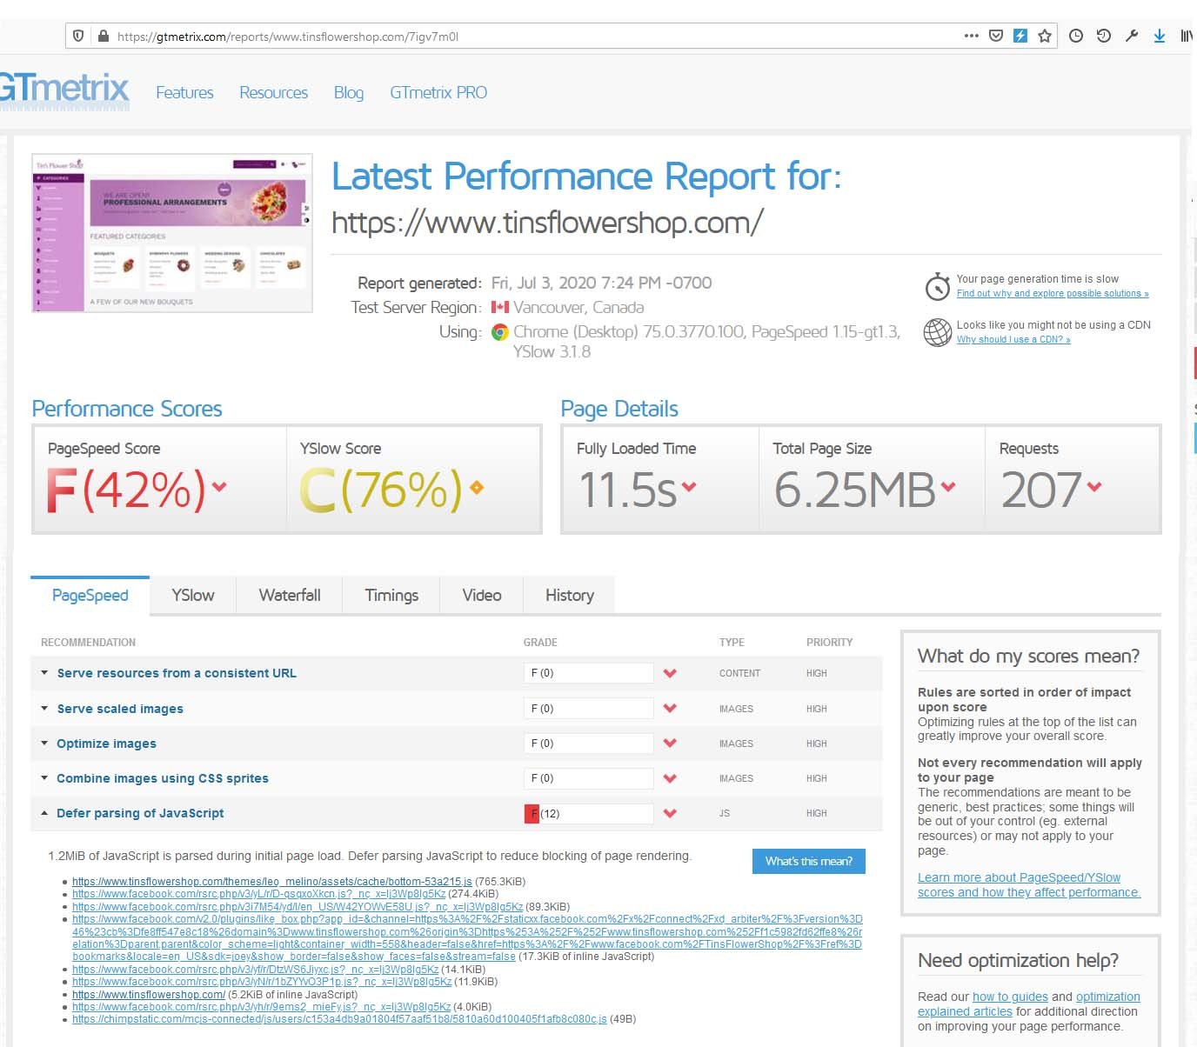Click red chevron on Serve resources from a consistent URL row
The height and width of the screenshot is (1047, 1197).
pyautogui.click(x=670, y=673)
